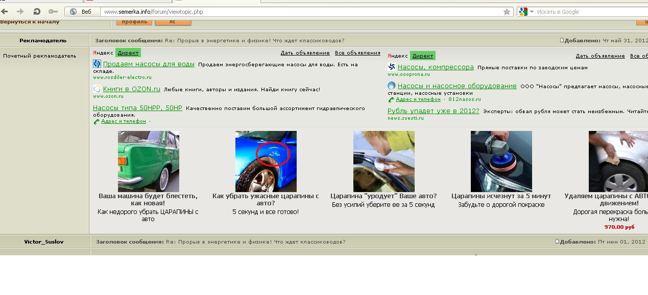Open the 'Книги в OZON.ru' link

131,89
